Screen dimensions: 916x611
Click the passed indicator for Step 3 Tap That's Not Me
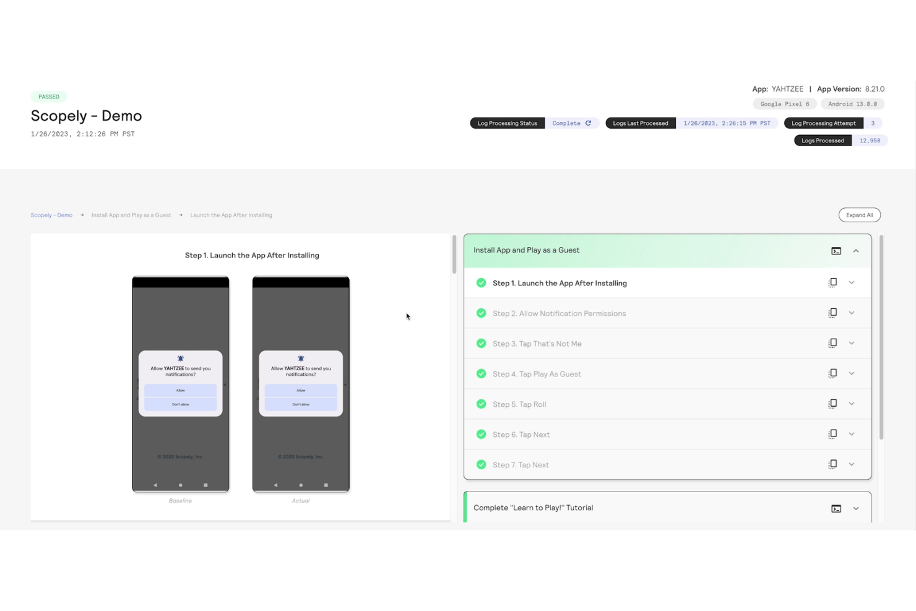click(482, 343)
